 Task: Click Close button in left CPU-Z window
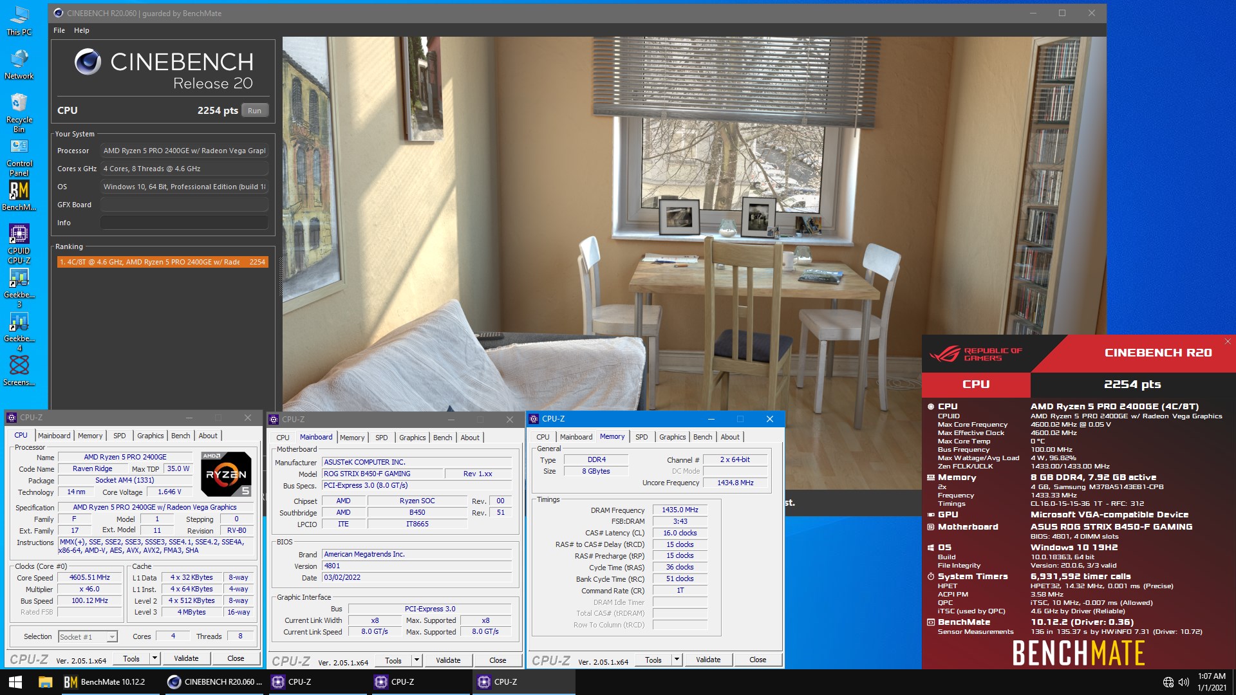pos(236,658)
